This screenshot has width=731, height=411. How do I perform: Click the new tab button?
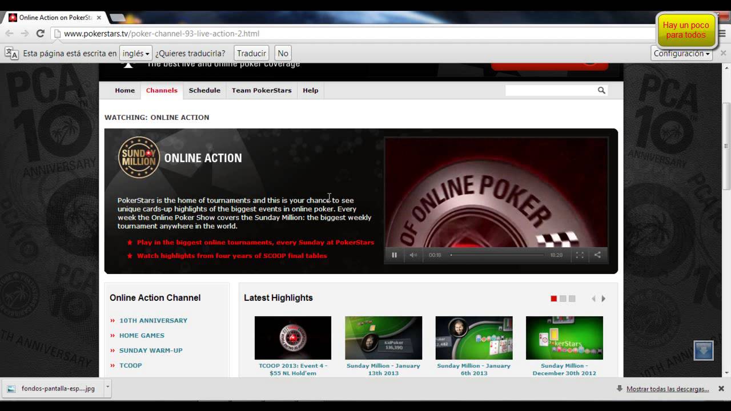118,18
